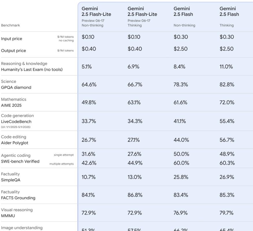Select the AIME 2025 benchmark label

pos(11,105)
